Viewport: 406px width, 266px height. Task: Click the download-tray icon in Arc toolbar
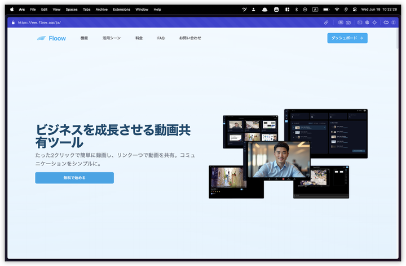pyautogui.click(x=341, y=22)
